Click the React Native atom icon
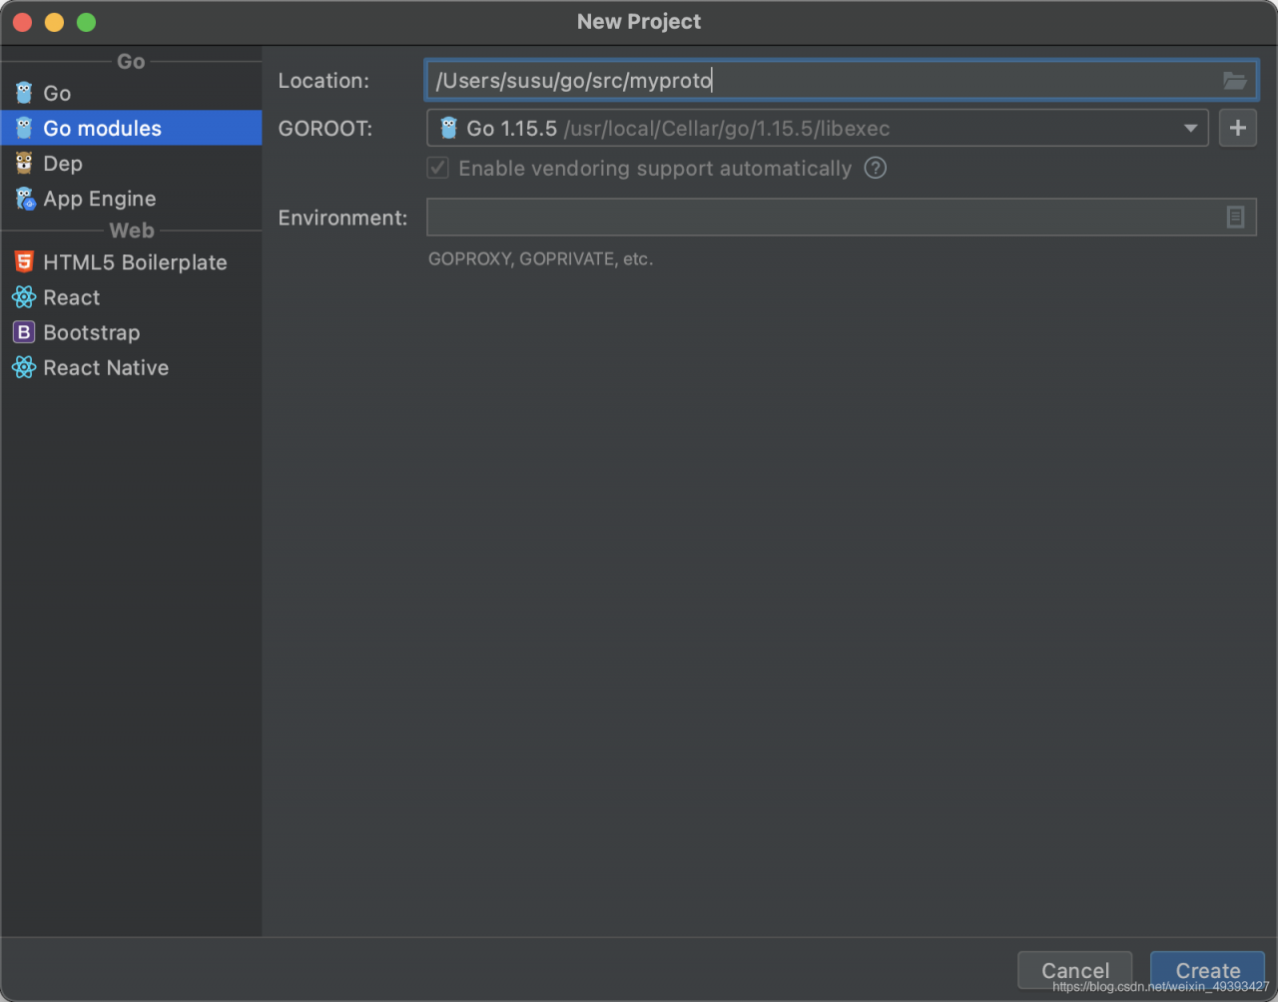 pos(24,367)
